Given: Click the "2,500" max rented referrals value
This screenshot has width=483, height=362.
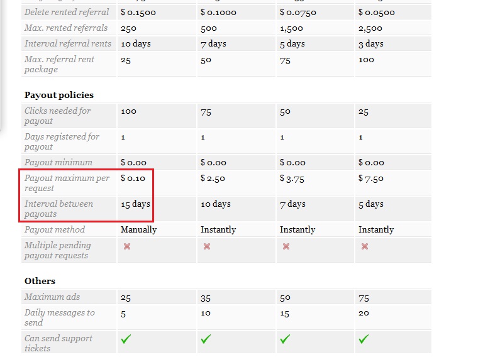Looking at the screenshot, I should 370,28.
